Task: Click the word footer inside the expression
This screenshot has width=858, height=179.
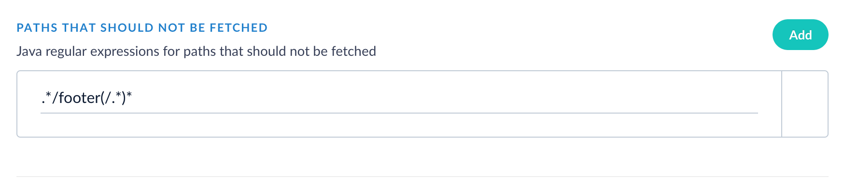Action: coord(79,98)
